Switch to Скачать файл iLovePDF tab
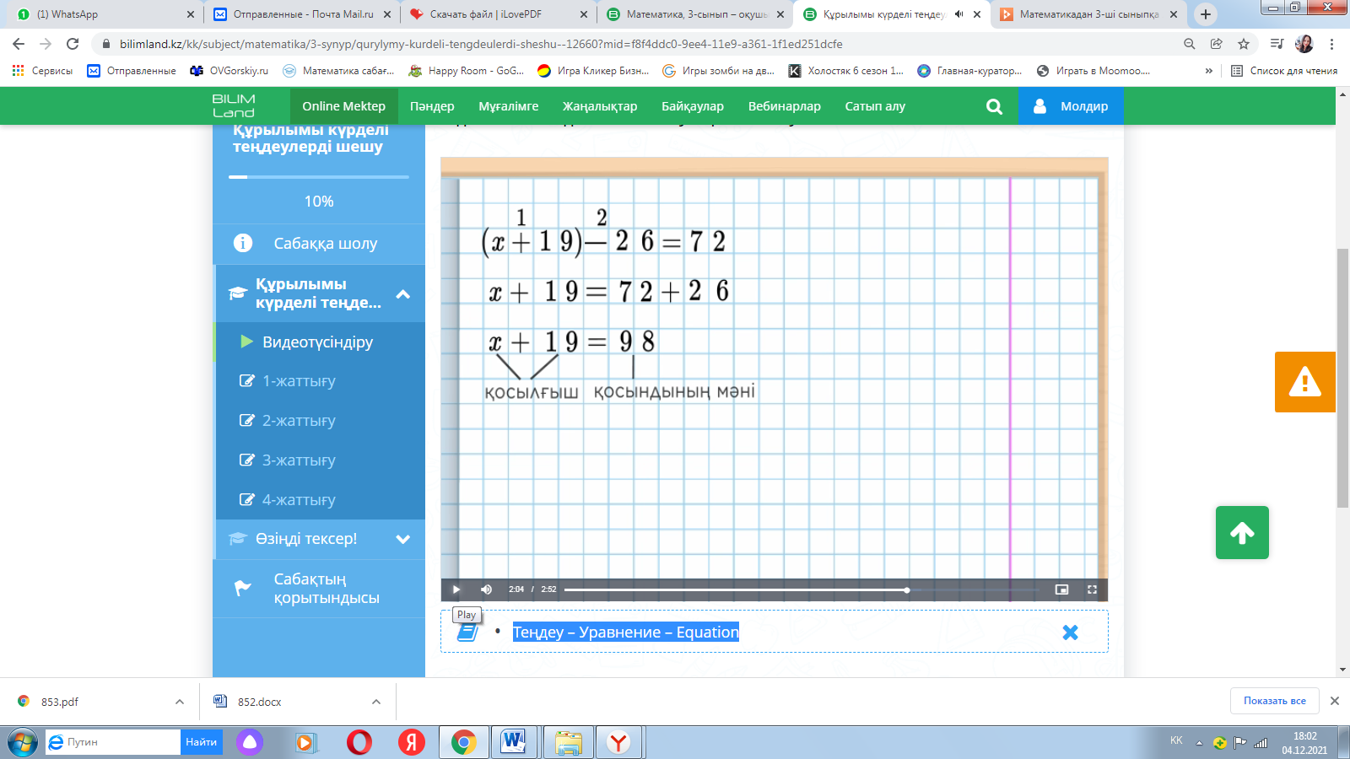Viewport: 1350px width, 759px height. click(x=498, y=14)
